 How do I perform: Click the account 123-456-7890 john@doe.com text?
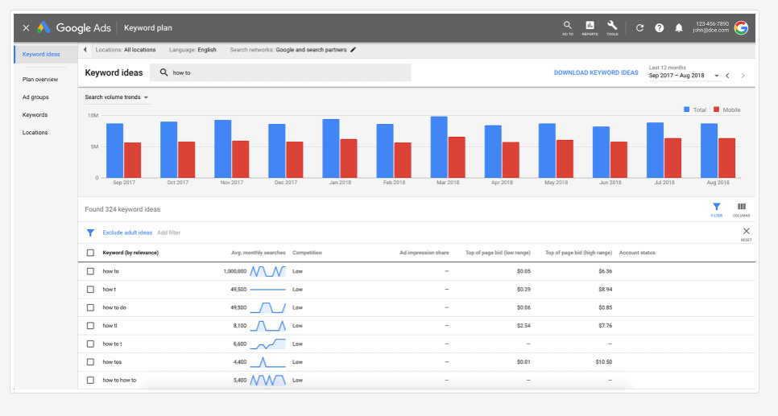[711, 27]
